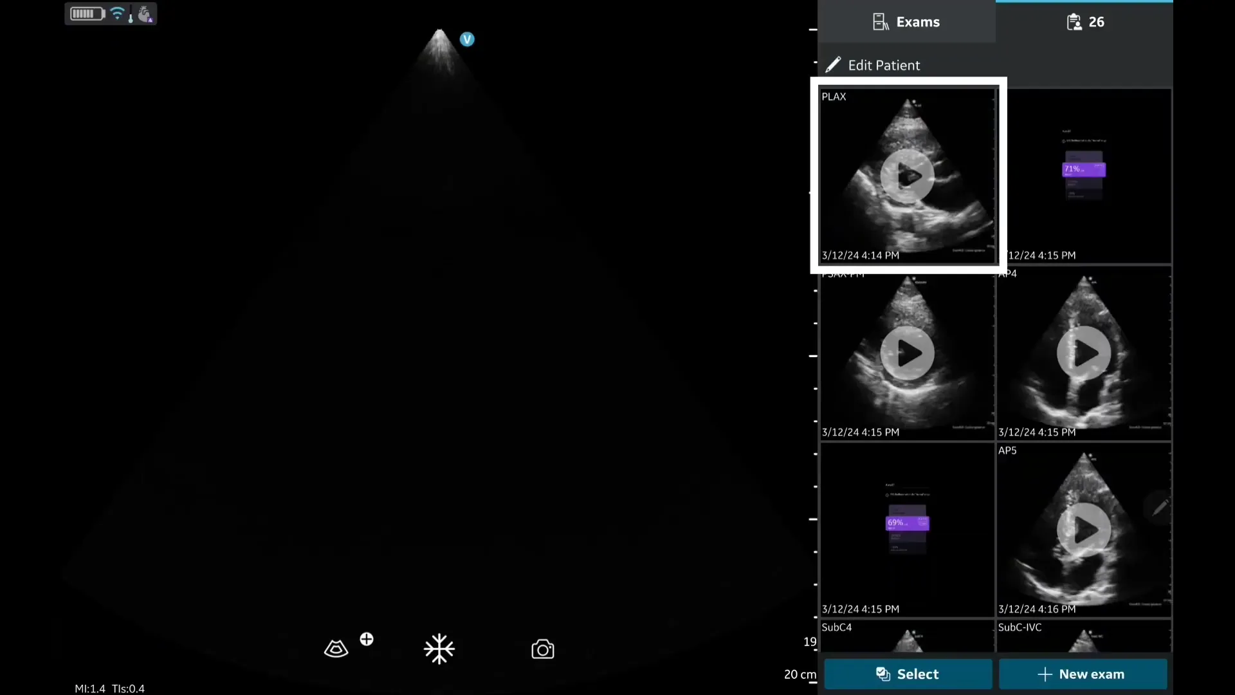Open the 71% result thumbnail
1235x695 pixels.
click(x=1084, y=176)
